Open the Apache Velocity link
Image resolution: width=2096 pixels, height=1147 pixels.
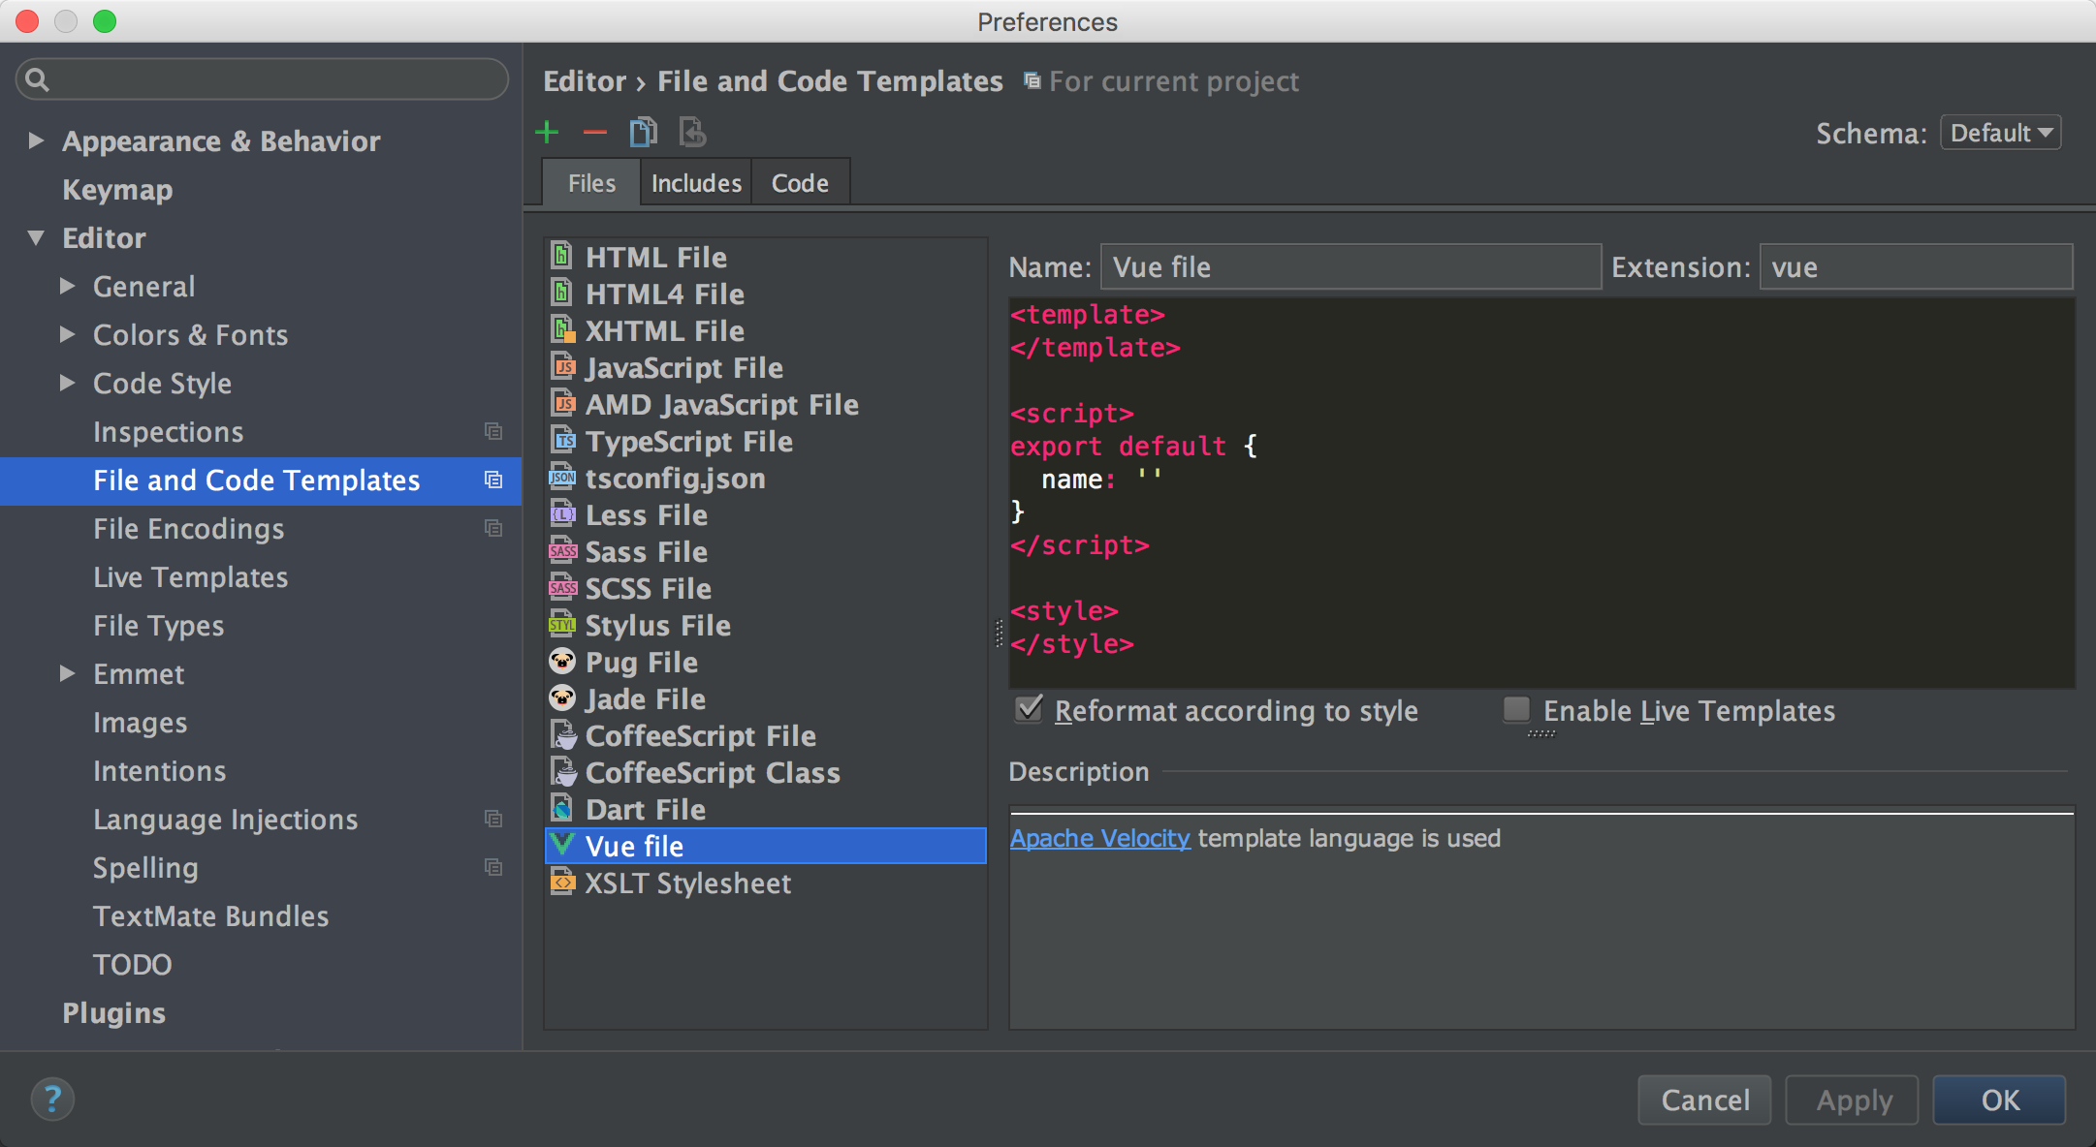tap(1099, 838)
